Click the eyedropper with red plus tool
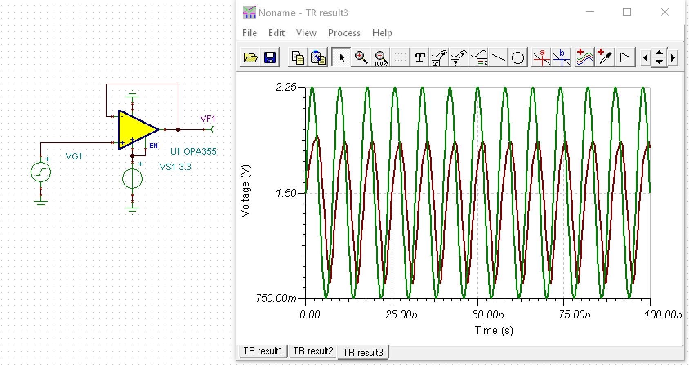Screen dimensions: 689x367 (x=605, y=58)
